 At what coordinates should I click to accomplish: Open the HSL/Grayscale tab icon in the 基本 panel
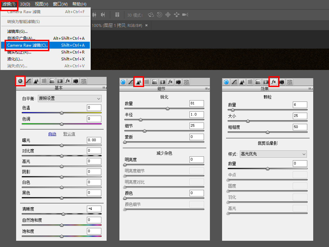click(44, 81)
